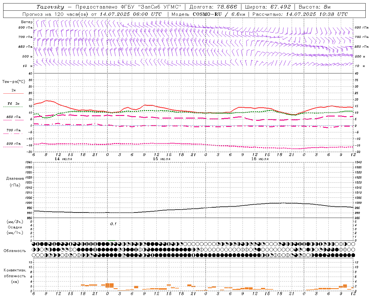Screen dimensions: 370x296
Task: Click the "2м" temperature legend entry
Action: tap(14, 90)
